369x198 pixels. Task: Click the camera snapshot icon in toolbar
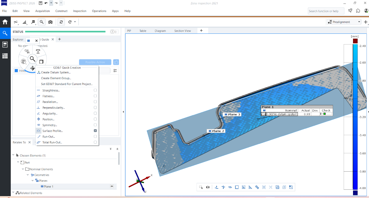point(50,22)
